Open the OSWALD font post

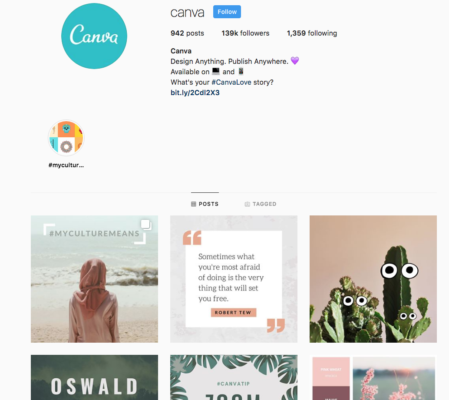pyautogui.click(x=95, y=377)
